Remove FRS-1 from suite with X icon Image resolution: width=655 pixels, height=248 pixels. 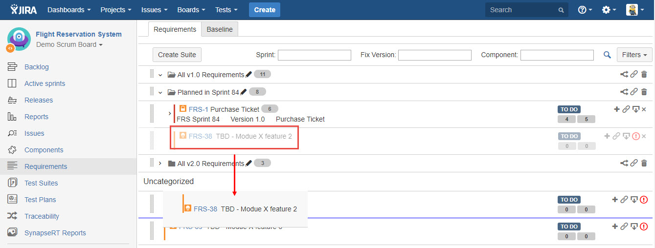(x=644, y=109)
